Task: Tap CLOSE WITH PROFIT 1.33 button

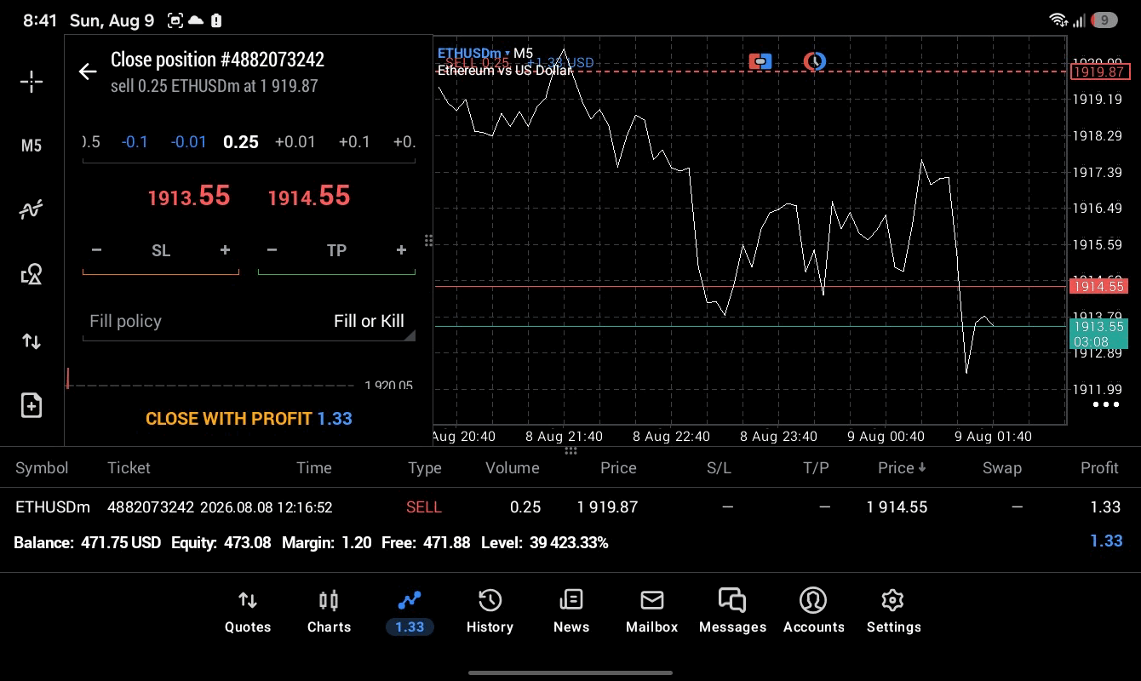Action: [x=249, y=418]
